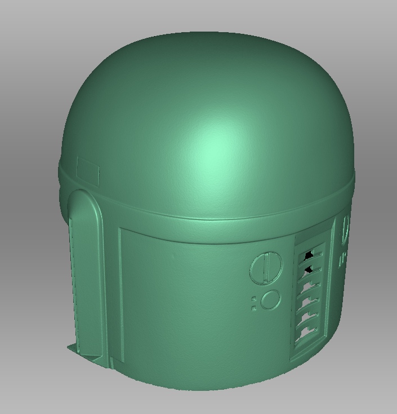This screenshot has height=414, width=397.
Task: Click the small plain circle below the dial
Action: 270,300
